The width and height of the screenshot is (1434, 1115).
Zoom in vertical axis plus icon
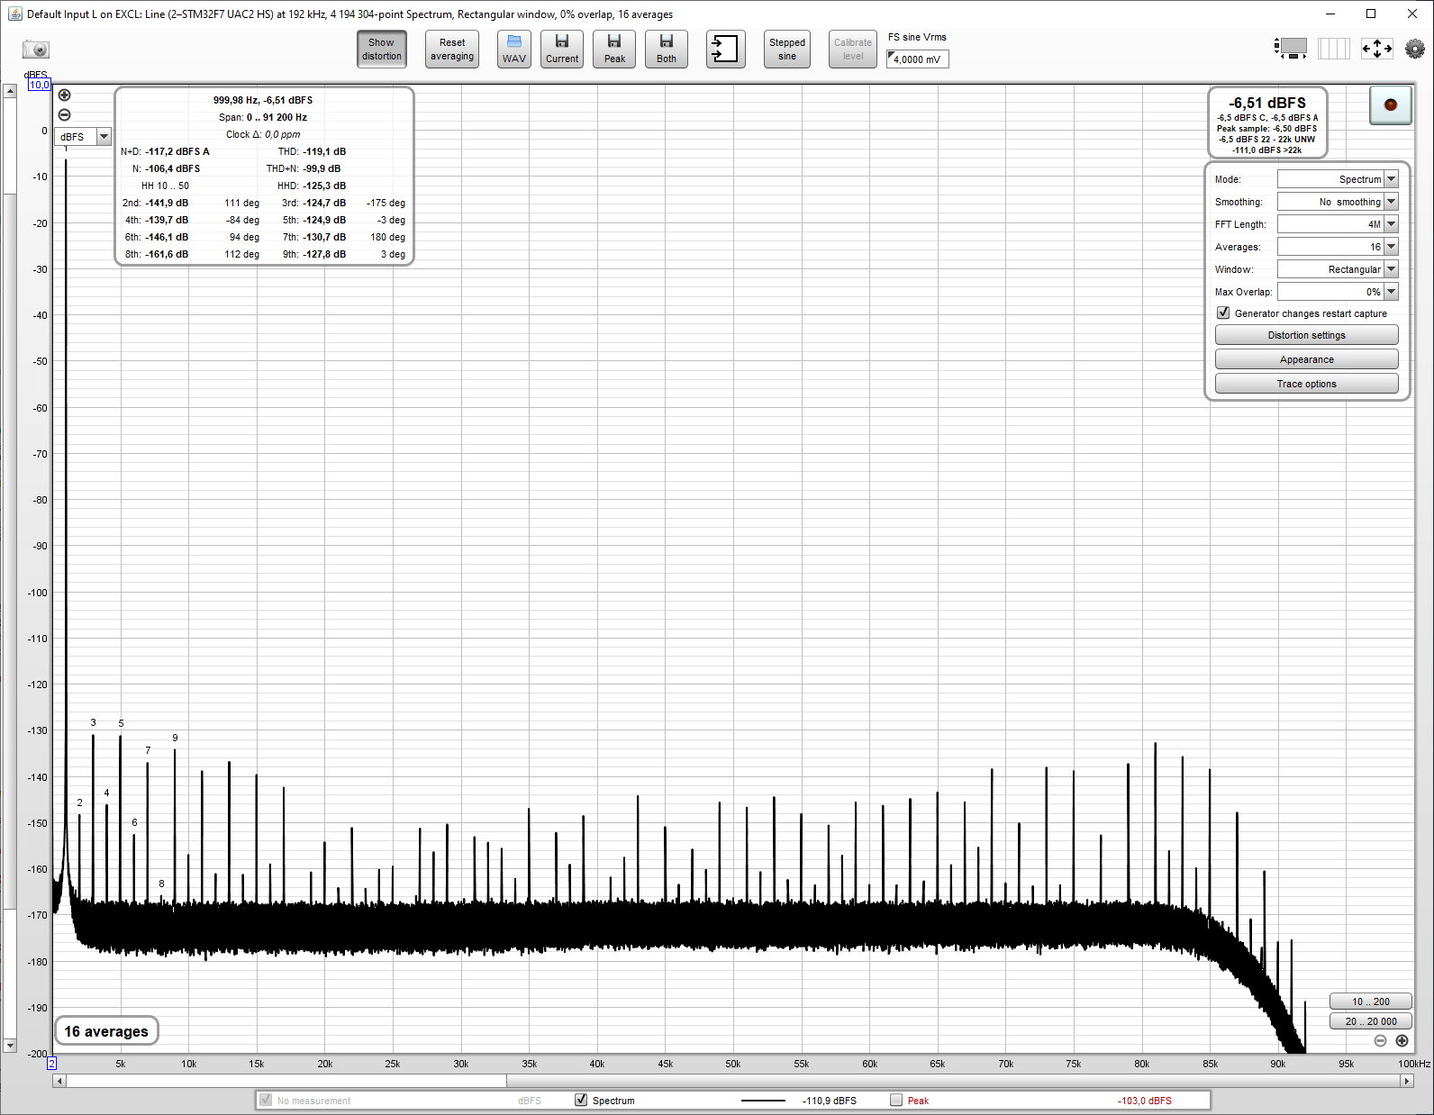65,95
